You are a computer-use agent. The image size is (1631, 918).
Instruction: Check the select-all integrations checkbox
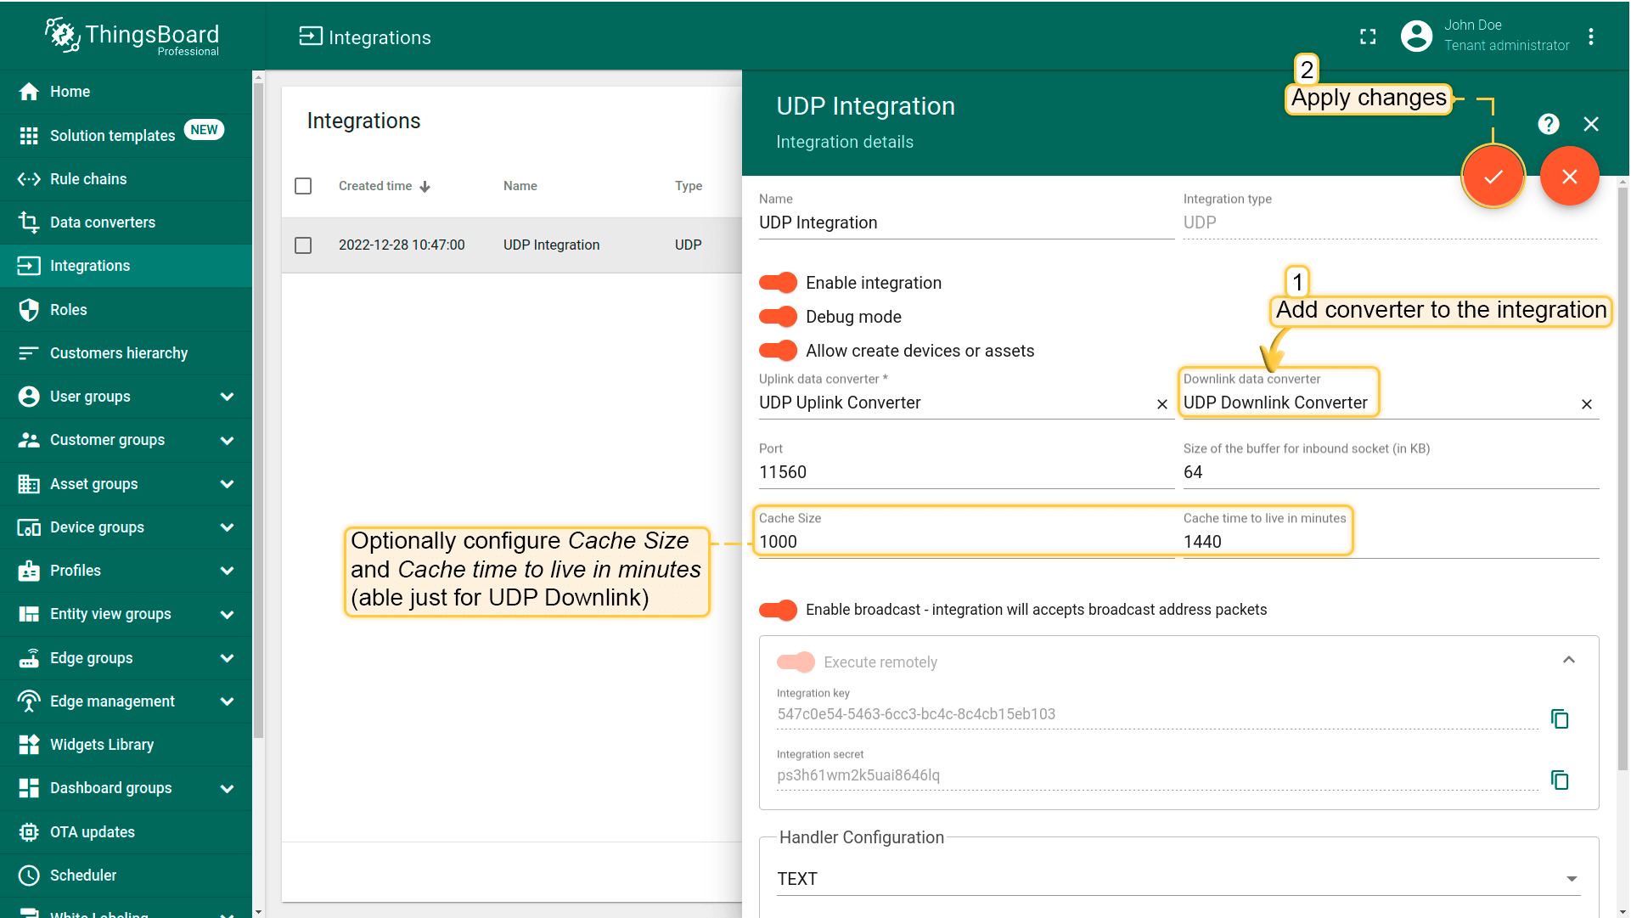tap(303, 186)
